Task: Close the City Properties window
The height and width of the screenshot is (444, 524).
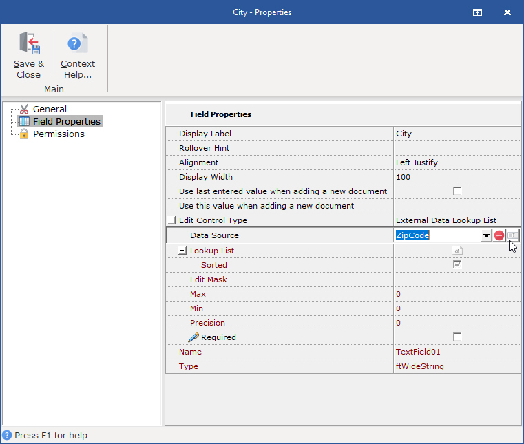Action: point(507,12)
